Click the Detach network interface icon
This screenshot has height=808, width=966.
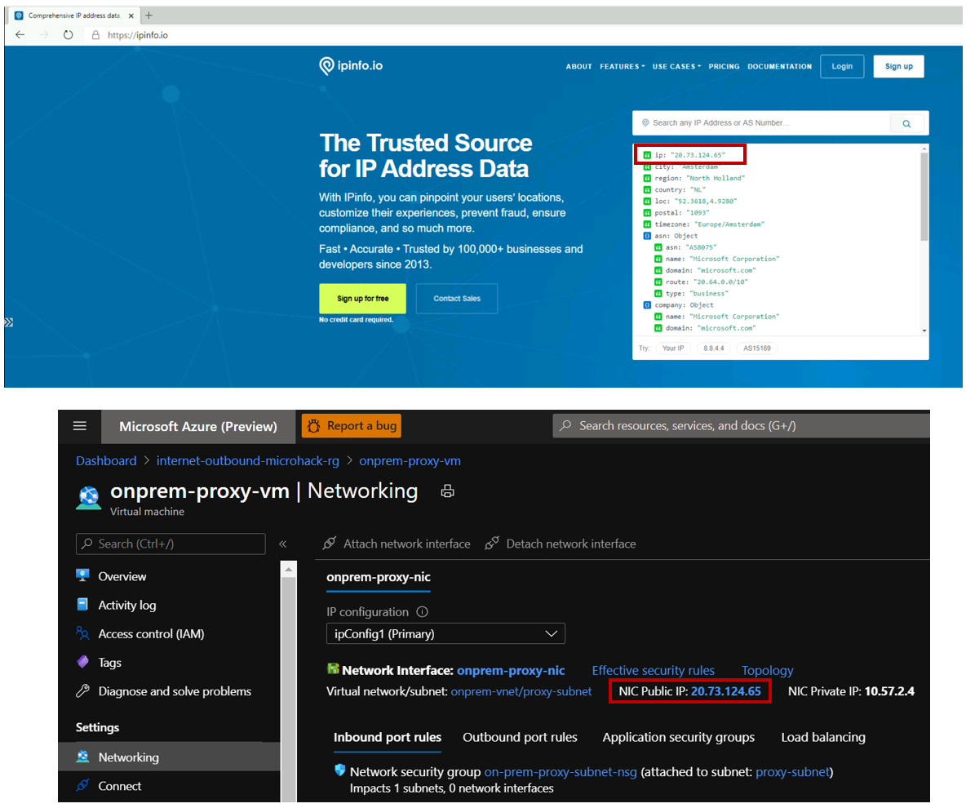click(x=492, y=543)
